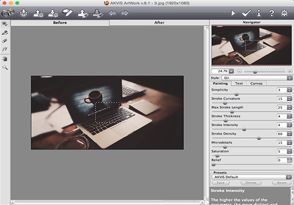Click the Stroke Thickness value stepper
Image resolution: width=294 pixels, height=205 pixels.
[x=290, y=116]
